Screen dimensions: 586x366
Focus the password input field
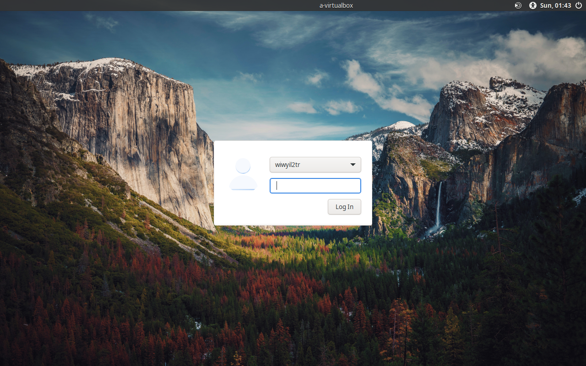tap(315, 186)
